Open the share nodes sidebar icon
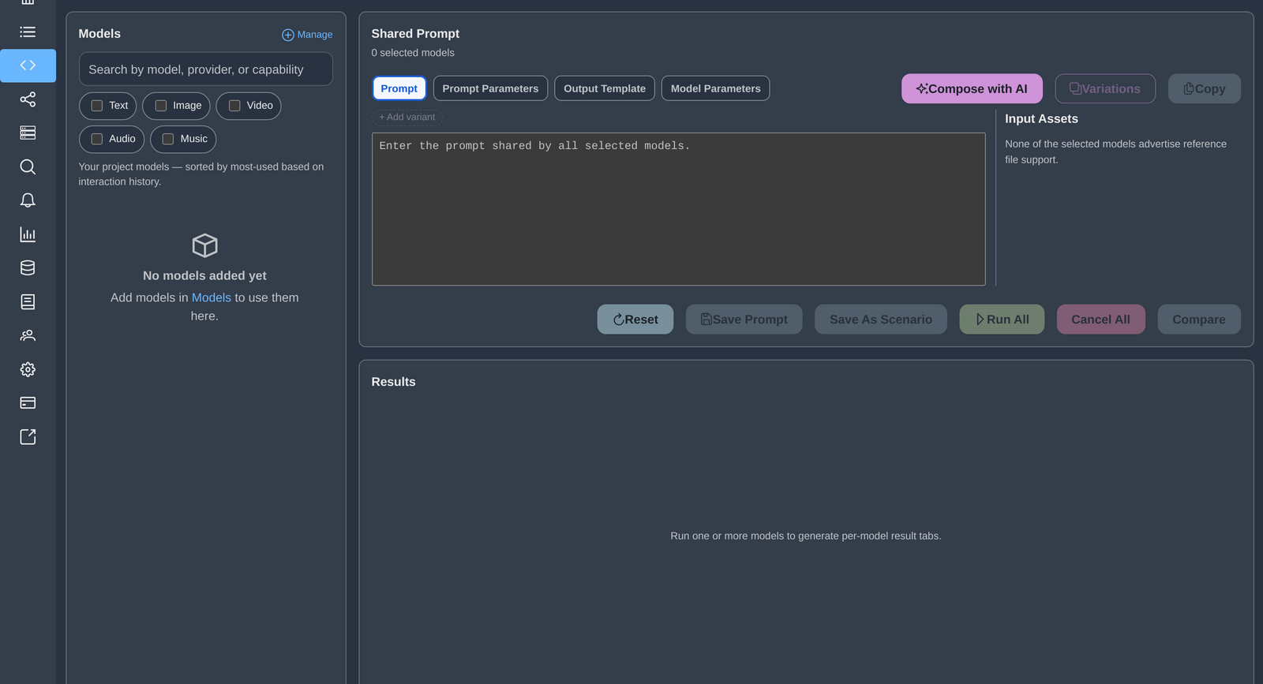Viewport: 1263px width, 684px height. tap(28, 99)
